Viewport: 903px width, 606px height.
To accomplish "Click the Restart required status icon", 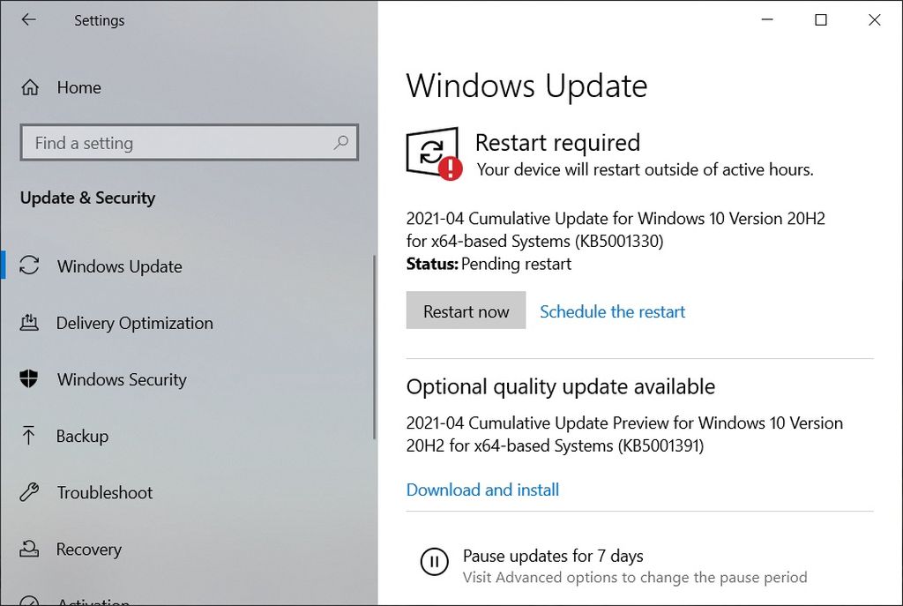I will point(434,153).
